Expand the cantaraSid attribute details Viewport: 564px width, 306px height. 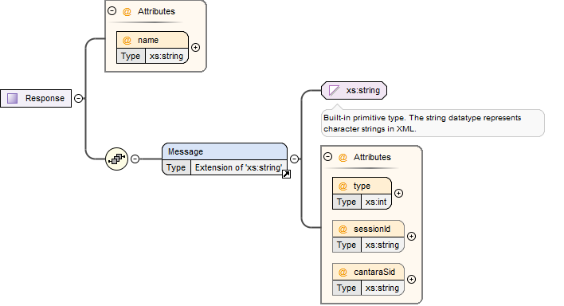coord(412,280)
